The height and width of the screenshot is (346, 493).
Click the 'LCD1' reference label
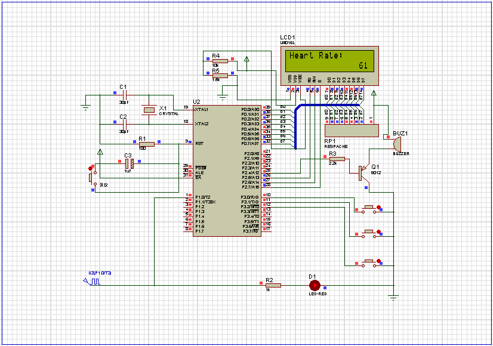click(288, 38)
